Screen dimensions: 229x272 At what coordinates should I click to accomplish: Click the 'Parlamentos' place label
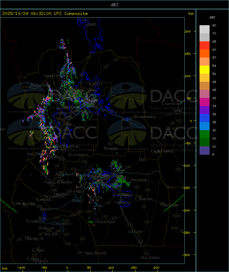tap(54, 196)
